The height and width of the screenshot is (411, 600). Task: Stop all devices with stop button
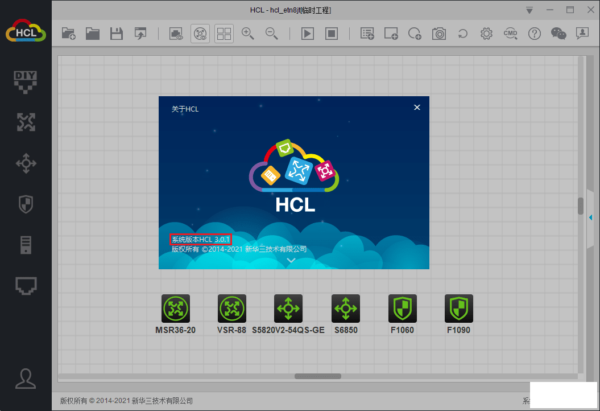[x=332, y=34]
